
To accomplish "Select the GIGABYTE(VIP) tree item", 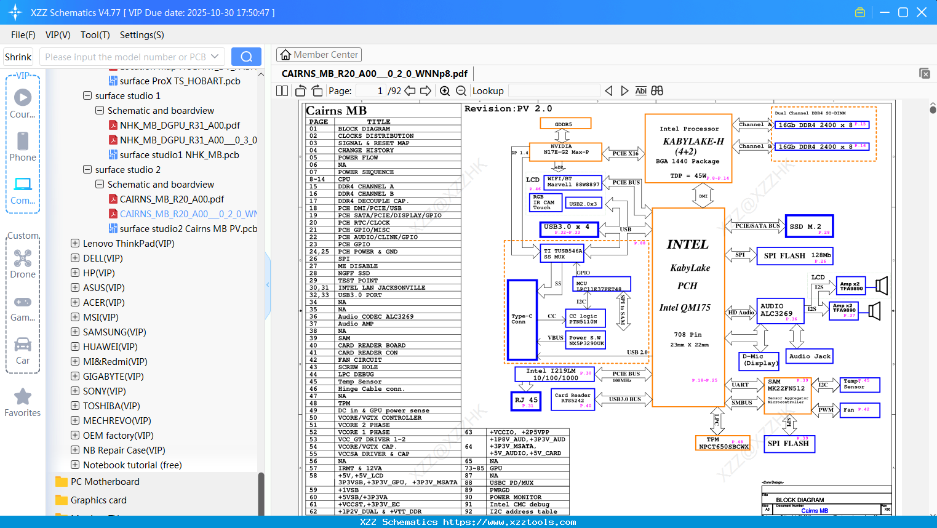I will tap(113, 377).
